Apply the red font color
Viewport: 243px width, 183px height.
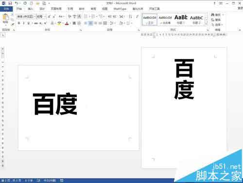(67, 23)
